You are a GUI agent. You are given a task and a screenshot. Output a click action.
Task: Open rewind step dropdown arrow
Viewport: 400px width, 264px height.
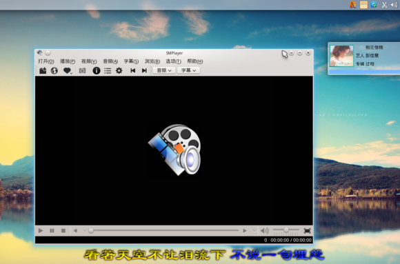(x=85, y=231)
